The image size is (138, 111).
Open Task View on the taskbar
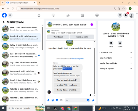(x=49, y=108)
